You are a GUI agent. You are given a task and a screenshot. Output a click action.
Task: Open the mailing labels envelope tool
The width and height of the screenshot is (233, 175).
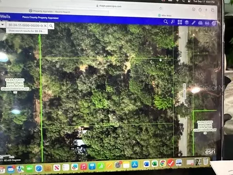(200, 23)
